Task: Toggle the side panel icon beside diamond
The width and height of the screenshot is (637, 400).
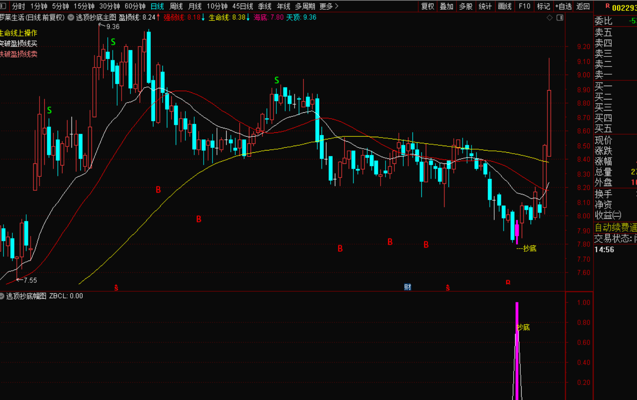Action: pyautogui.click(x=560, y=18)
